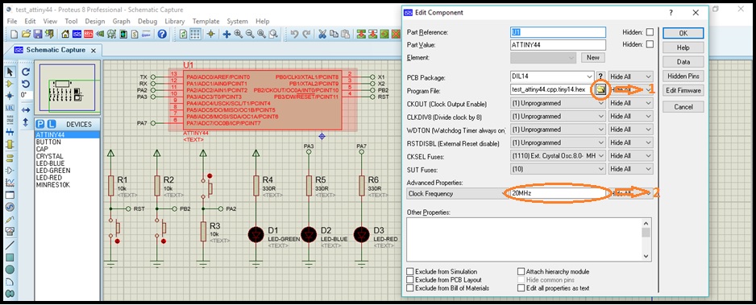Viewport: 756px width, 305px height.
Task: Choose Graph mode tool in left toolbar
Action: pos(10,183)
